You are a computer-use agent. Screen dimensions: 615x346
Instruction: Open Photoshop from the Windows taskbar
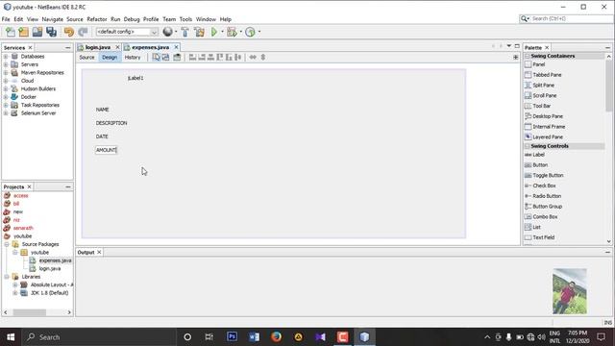[x=232, y=337]
